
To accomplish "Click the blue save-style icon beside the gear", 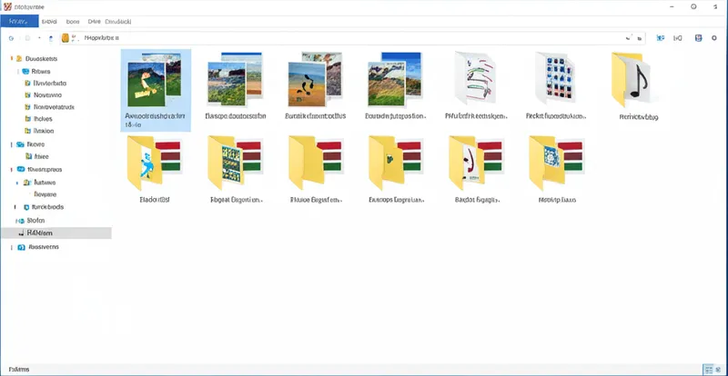I will click(699, 38).
